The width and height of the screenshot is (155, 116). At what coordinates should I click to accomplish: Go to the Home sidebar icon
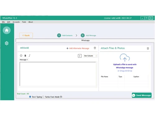tap(7, 30)
